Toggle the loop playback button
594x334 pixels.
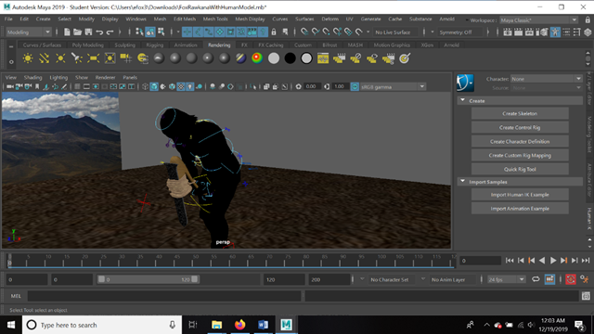536,279
